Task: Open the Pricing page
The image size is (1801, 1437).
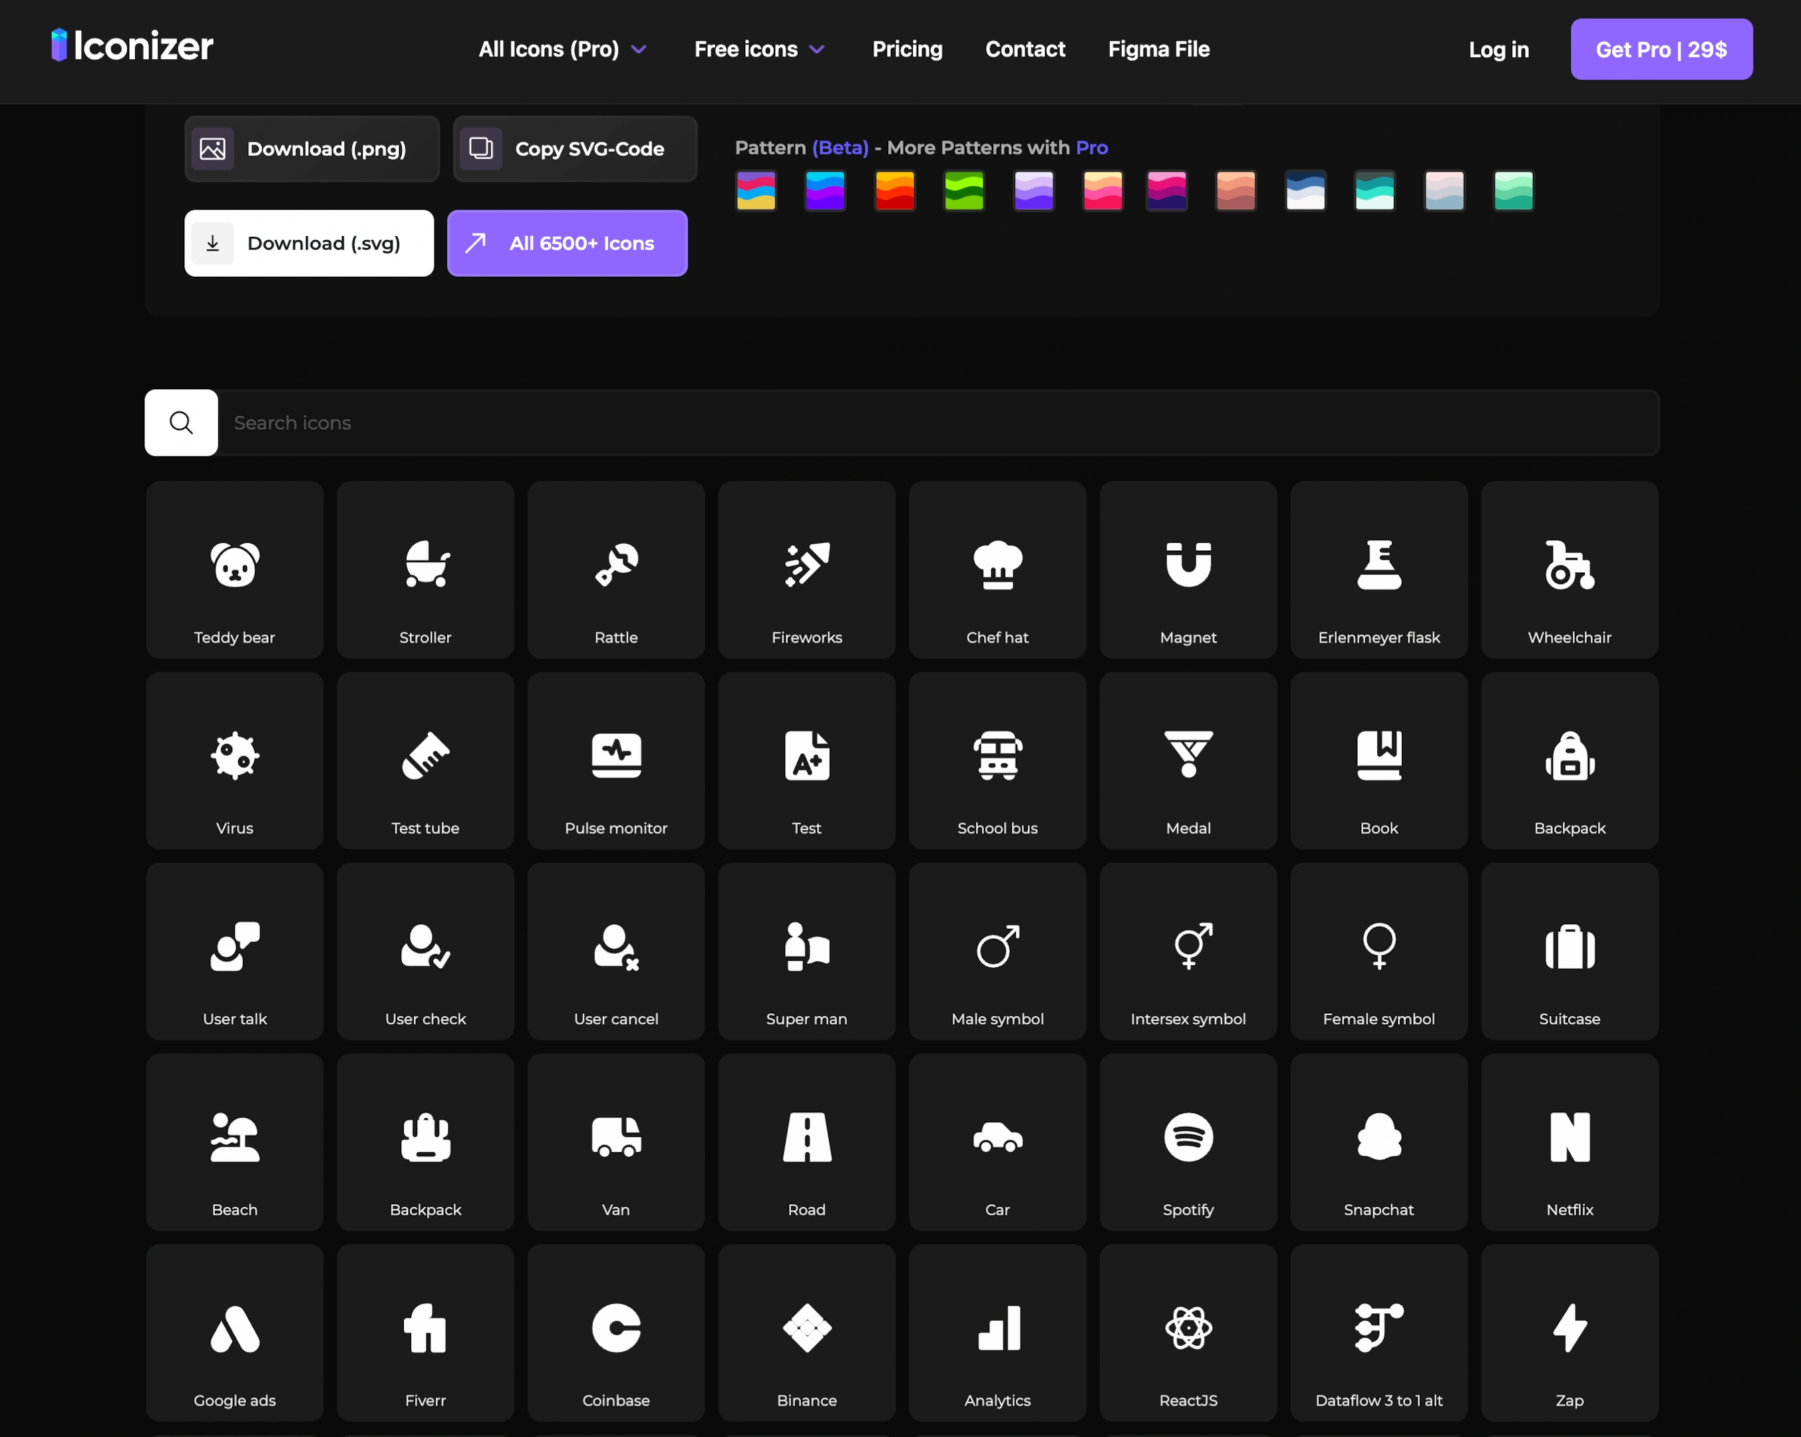Action: tap(907, 49)
